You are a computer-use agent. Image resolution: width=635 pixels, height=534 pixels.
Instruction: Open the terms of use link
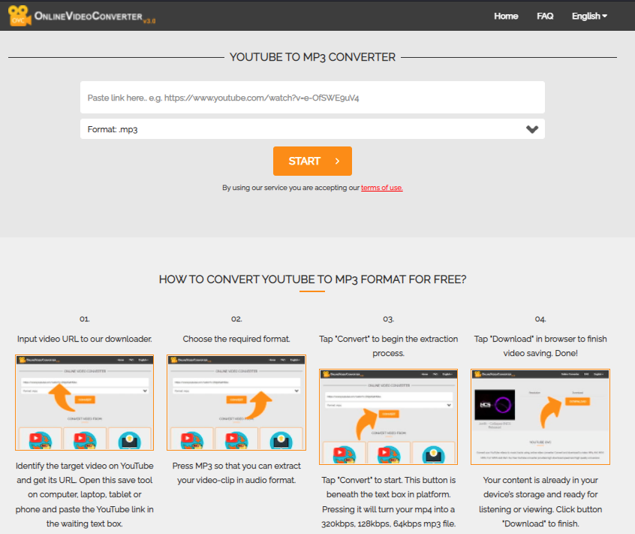point(381,188)
